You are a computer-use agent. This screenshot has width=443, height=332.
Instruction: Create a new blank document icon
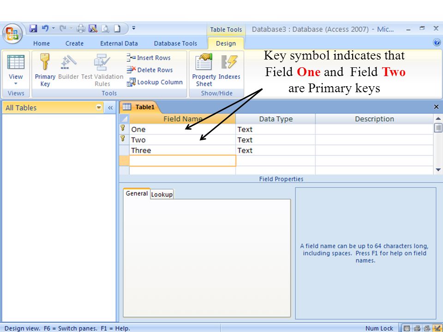(117, 29)
